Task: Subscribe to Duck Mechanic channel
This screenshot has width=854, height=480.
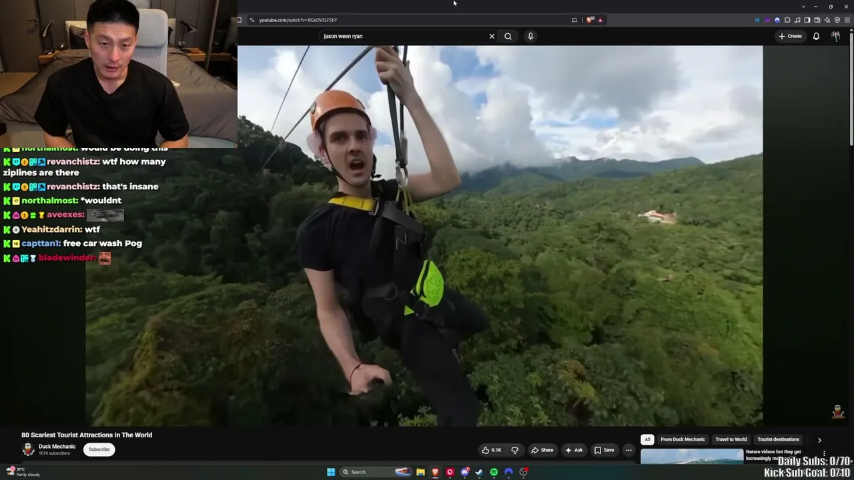Action: [99, 449]
